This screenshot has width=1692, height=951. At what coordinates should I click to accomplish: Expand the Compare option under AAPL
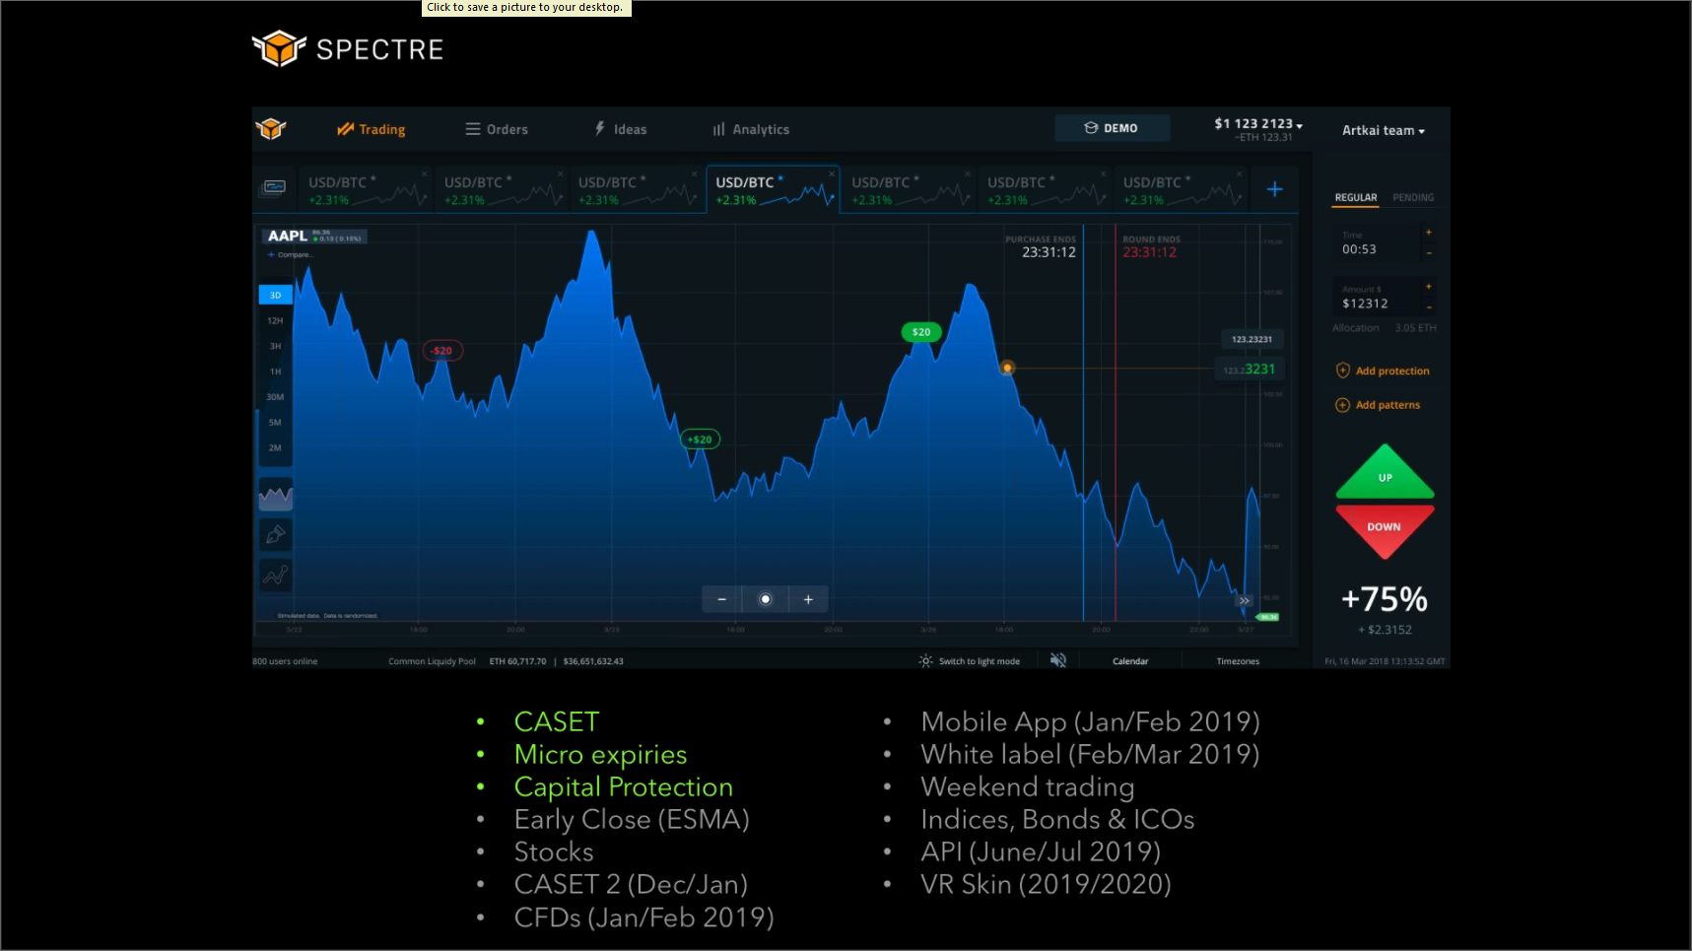(x=291, y=254)
